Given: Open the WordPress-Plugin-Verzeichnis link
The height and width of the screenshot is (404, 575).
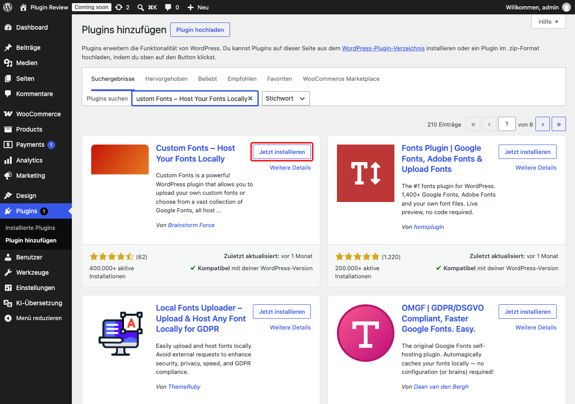Looking at the screenshot, I should 383,48.
